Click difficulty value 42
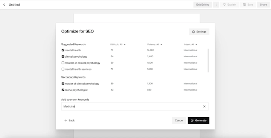Screen dimensions: 271x138 point(112,90)
